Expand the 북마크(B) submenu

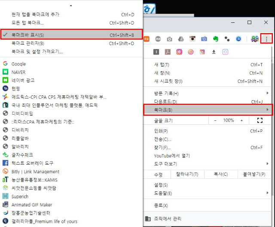coord(208,110)
